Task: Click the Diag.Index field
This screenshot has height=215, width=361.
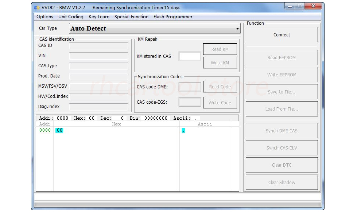Action: click(98, 107)
